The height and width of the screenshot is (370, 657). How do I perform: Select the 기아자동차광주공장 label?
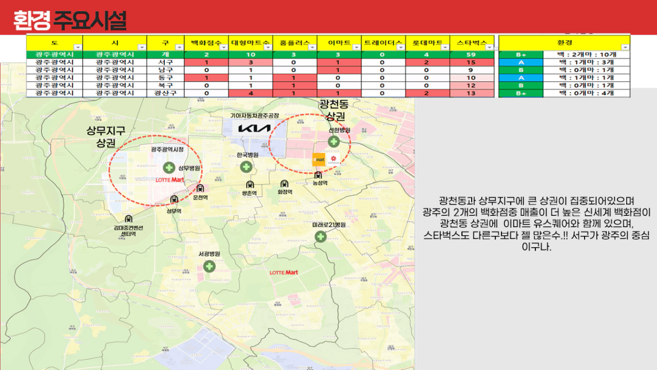(254, 116)
